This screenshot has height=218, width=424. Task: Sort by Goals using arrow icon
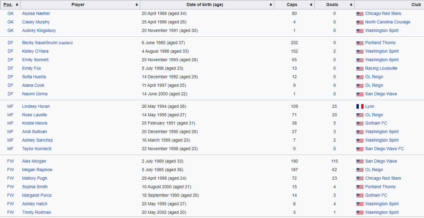(351, 5)
